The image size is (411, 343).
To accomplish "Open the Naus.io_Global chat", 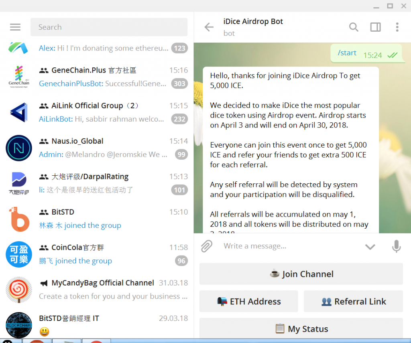I will pos(97,148).
